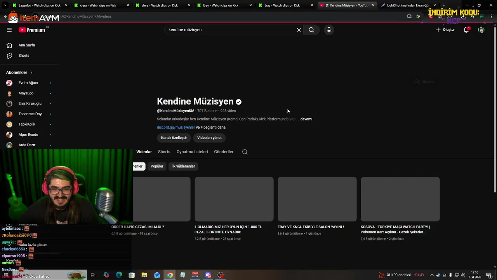Viewport: 497px width, 280px height.
Task: Launch Copilot from the taskbar
Action: [x=106, y=275]
